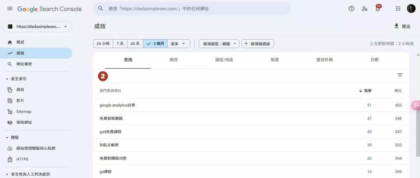
Task: Switch to the 查詢 tab
Action: tap(128, 60)
